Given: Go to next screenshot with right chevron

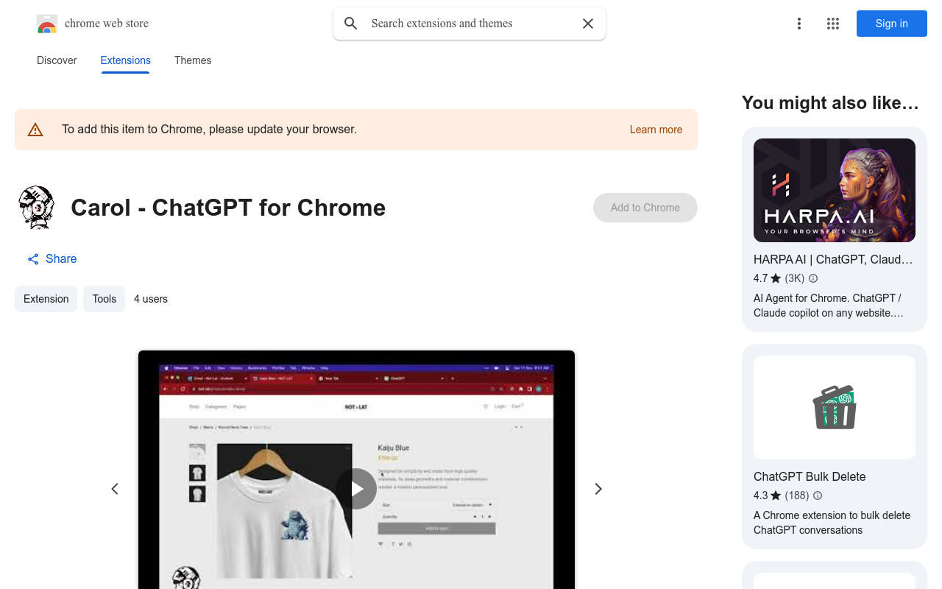Looking at the screenshot, I should pyautogui.click(x=598, y=489).
